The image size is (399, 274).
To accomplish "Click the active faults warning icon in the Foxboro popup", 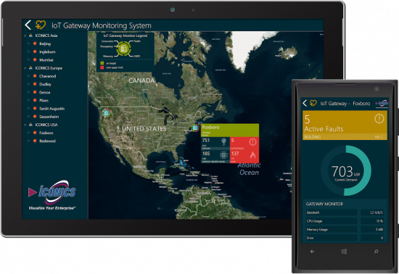I will pyautogui.click(x=252, y=142).
